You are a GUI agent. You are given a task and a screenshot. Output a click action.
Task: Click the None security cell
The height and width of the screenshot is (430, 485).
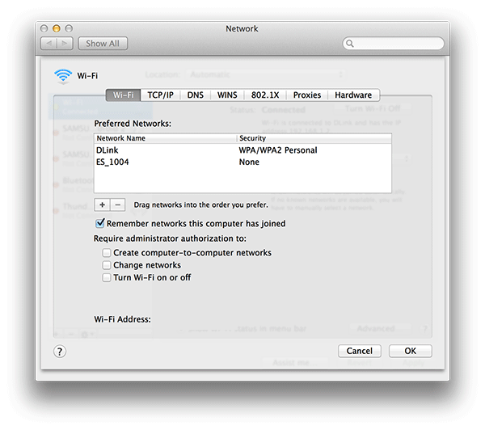249,162
